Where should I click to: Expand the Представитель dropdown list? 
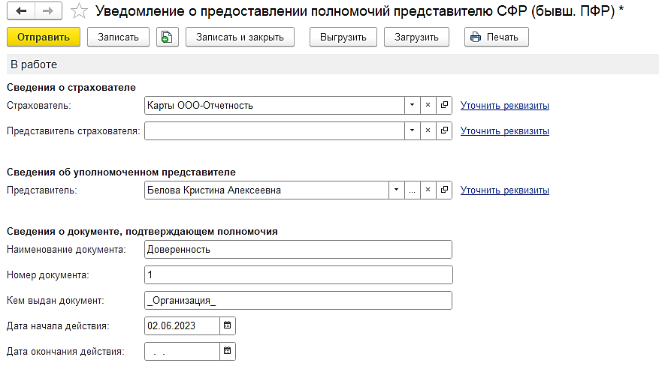pyautogui.click(x=396, y=190)
